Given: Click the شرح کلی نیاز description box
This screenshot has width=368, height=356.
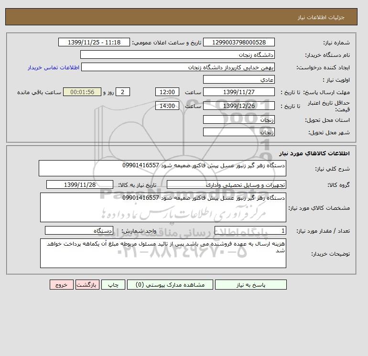Looking at the screenshot, I should [x=162, y=168].
